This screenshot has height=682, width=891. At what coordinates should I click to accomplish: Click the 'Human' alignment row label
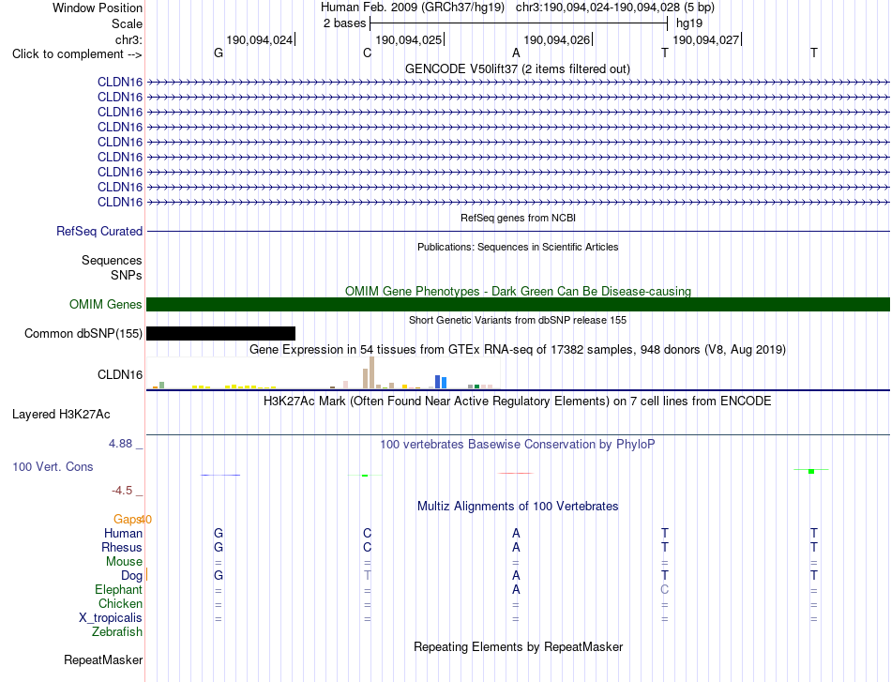point(123,533)
